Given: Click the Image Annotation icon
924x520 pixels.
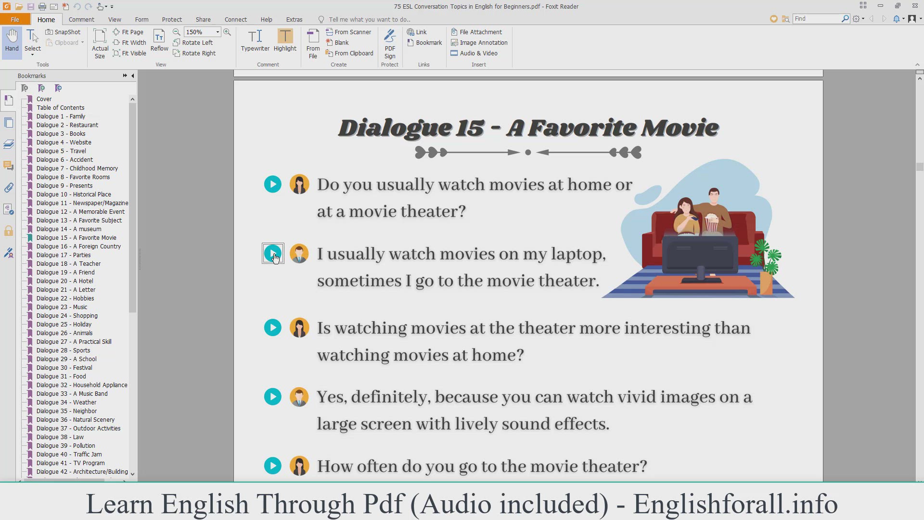Looking at the screenshot, I should pyautogui.click(x=454, y=42).
